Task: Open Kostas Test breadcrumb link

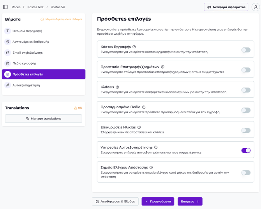Action: coord(35,7)
